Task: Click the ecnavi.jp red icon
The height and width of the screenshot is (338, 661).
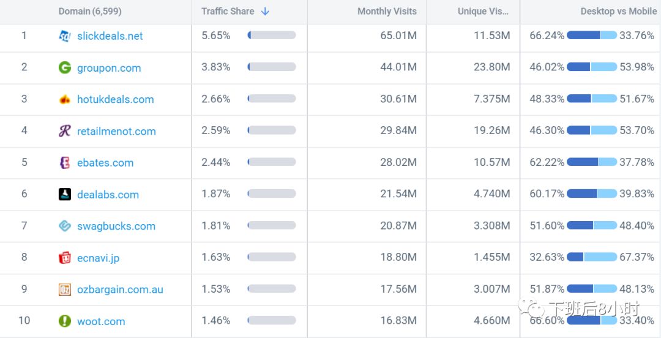Action: 65,258
